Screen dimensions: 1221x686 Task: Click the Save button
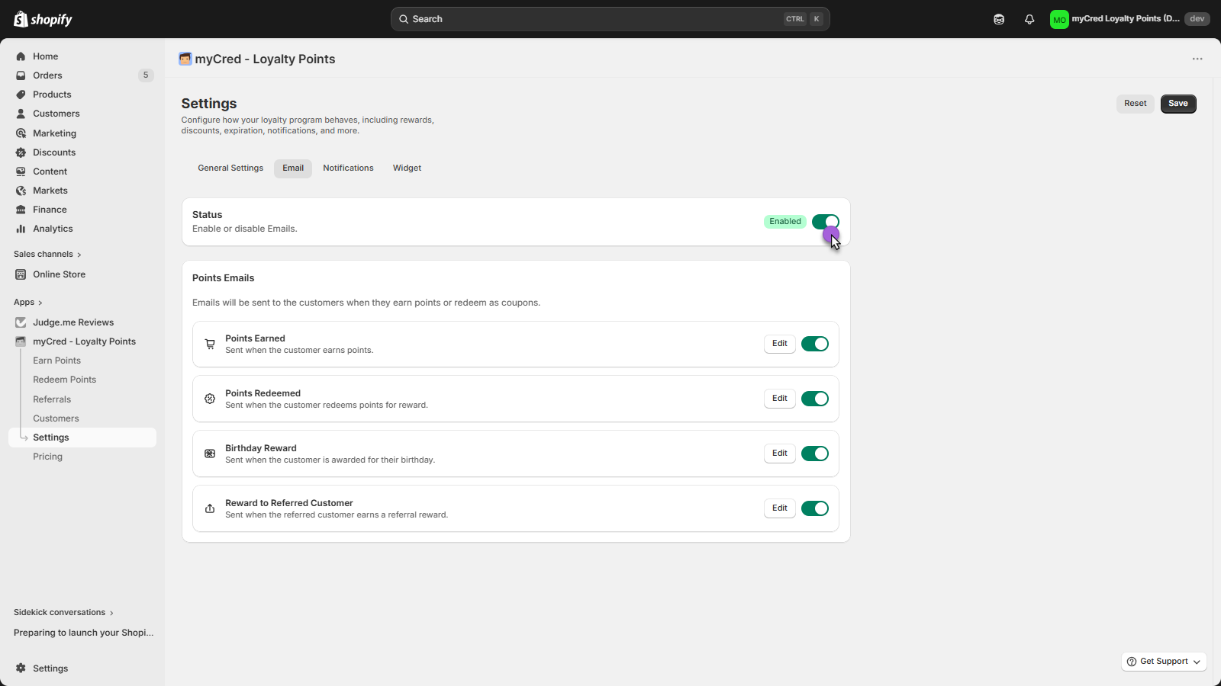(1178, 104)
